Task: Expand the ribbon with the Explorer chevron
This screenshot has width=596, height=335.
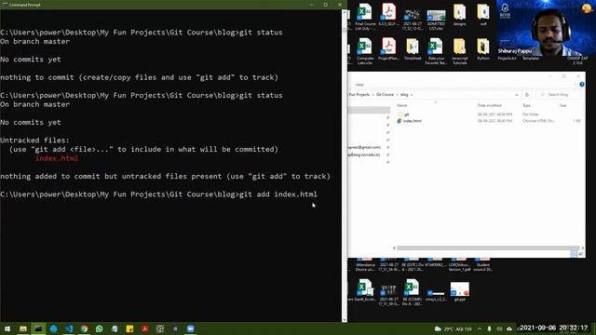Action: point(575,85)
